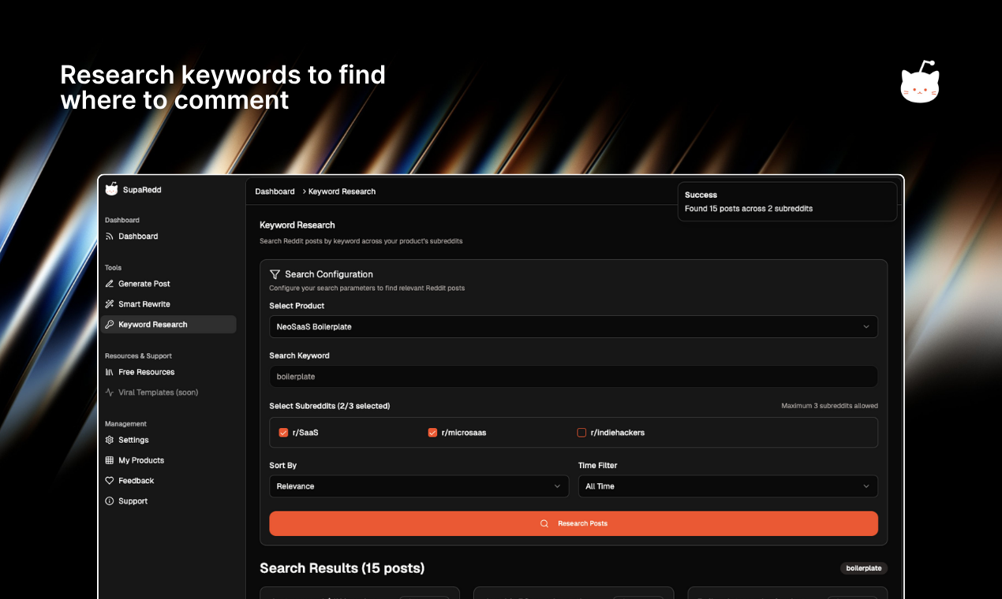Open Viral Templates (soon) menu item
The image size is (1002, 599).
[158, 393]
